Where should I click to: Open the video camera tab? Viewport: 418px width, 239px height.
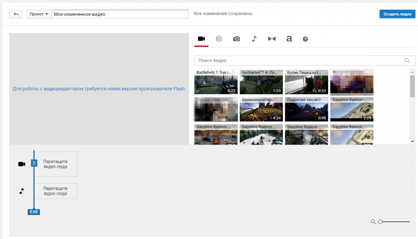point(201,39)
